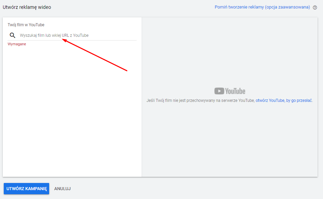Click the tip of the red arrow annotation
The height and width of the screenshot is (199, 323).
click(x=63, y=39)
